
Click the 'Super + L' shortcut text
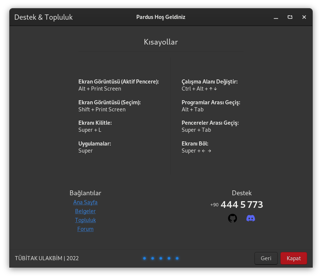[90, 130]
